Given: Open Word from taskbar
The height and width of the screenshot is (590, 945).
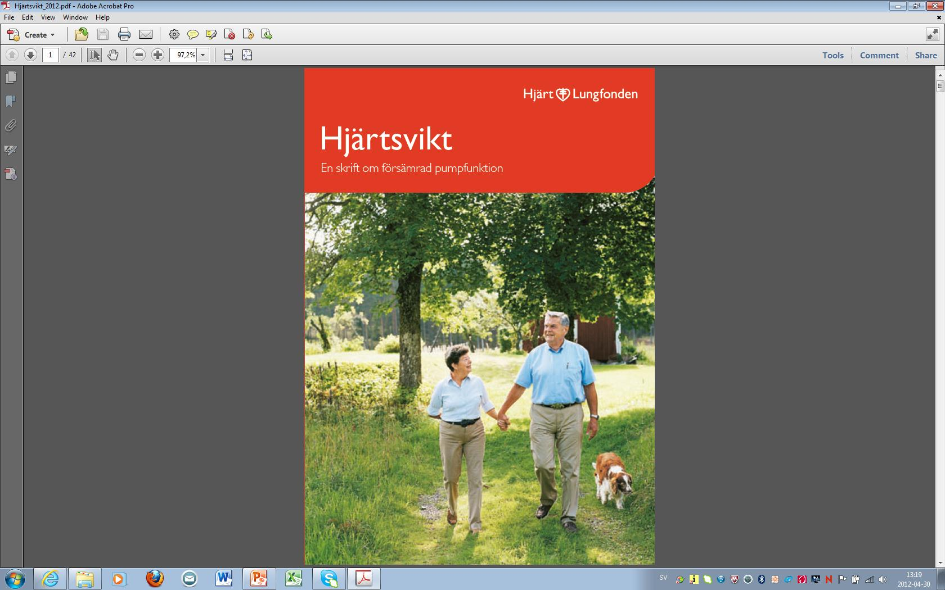Looking at the screenshot, I should (x=223, y=578).
